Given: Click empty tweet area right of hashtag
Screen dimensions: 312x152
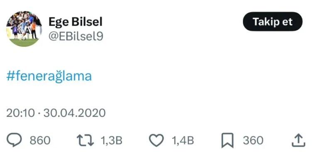Looking at the screenshot, I should 199,76.
